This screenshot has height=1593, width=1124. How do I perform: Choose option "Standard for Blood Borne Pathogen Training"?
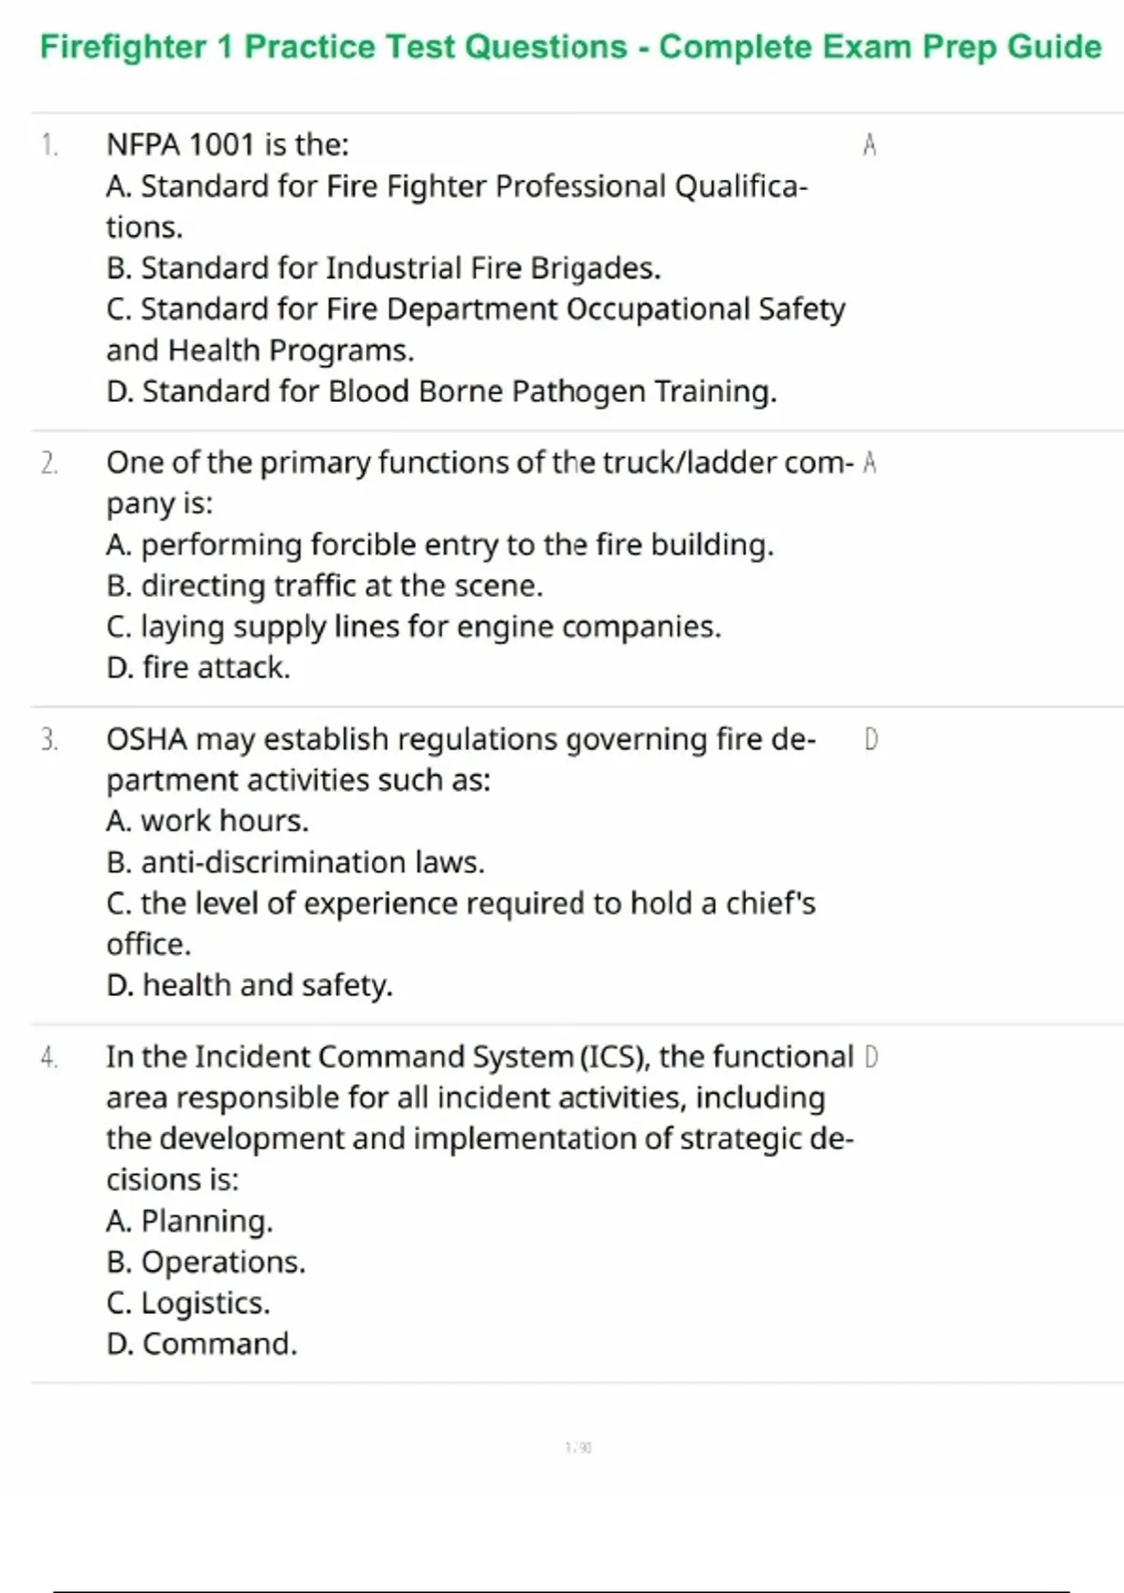[x=441, y=392]
